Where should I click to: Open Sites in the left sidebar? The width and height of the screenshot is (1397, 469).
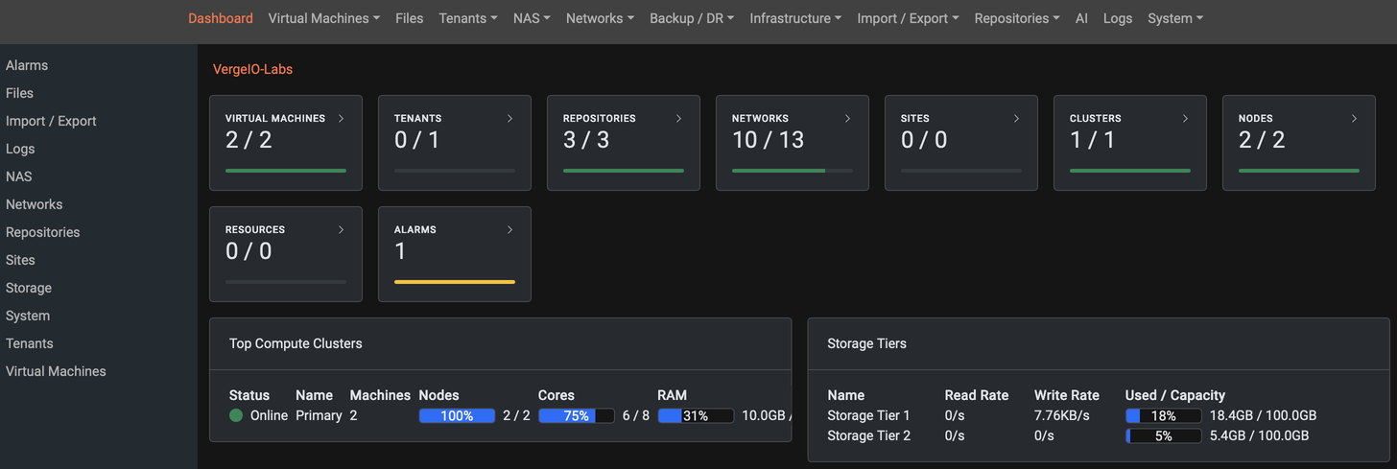pyautogui.click(x=20, y=260)
